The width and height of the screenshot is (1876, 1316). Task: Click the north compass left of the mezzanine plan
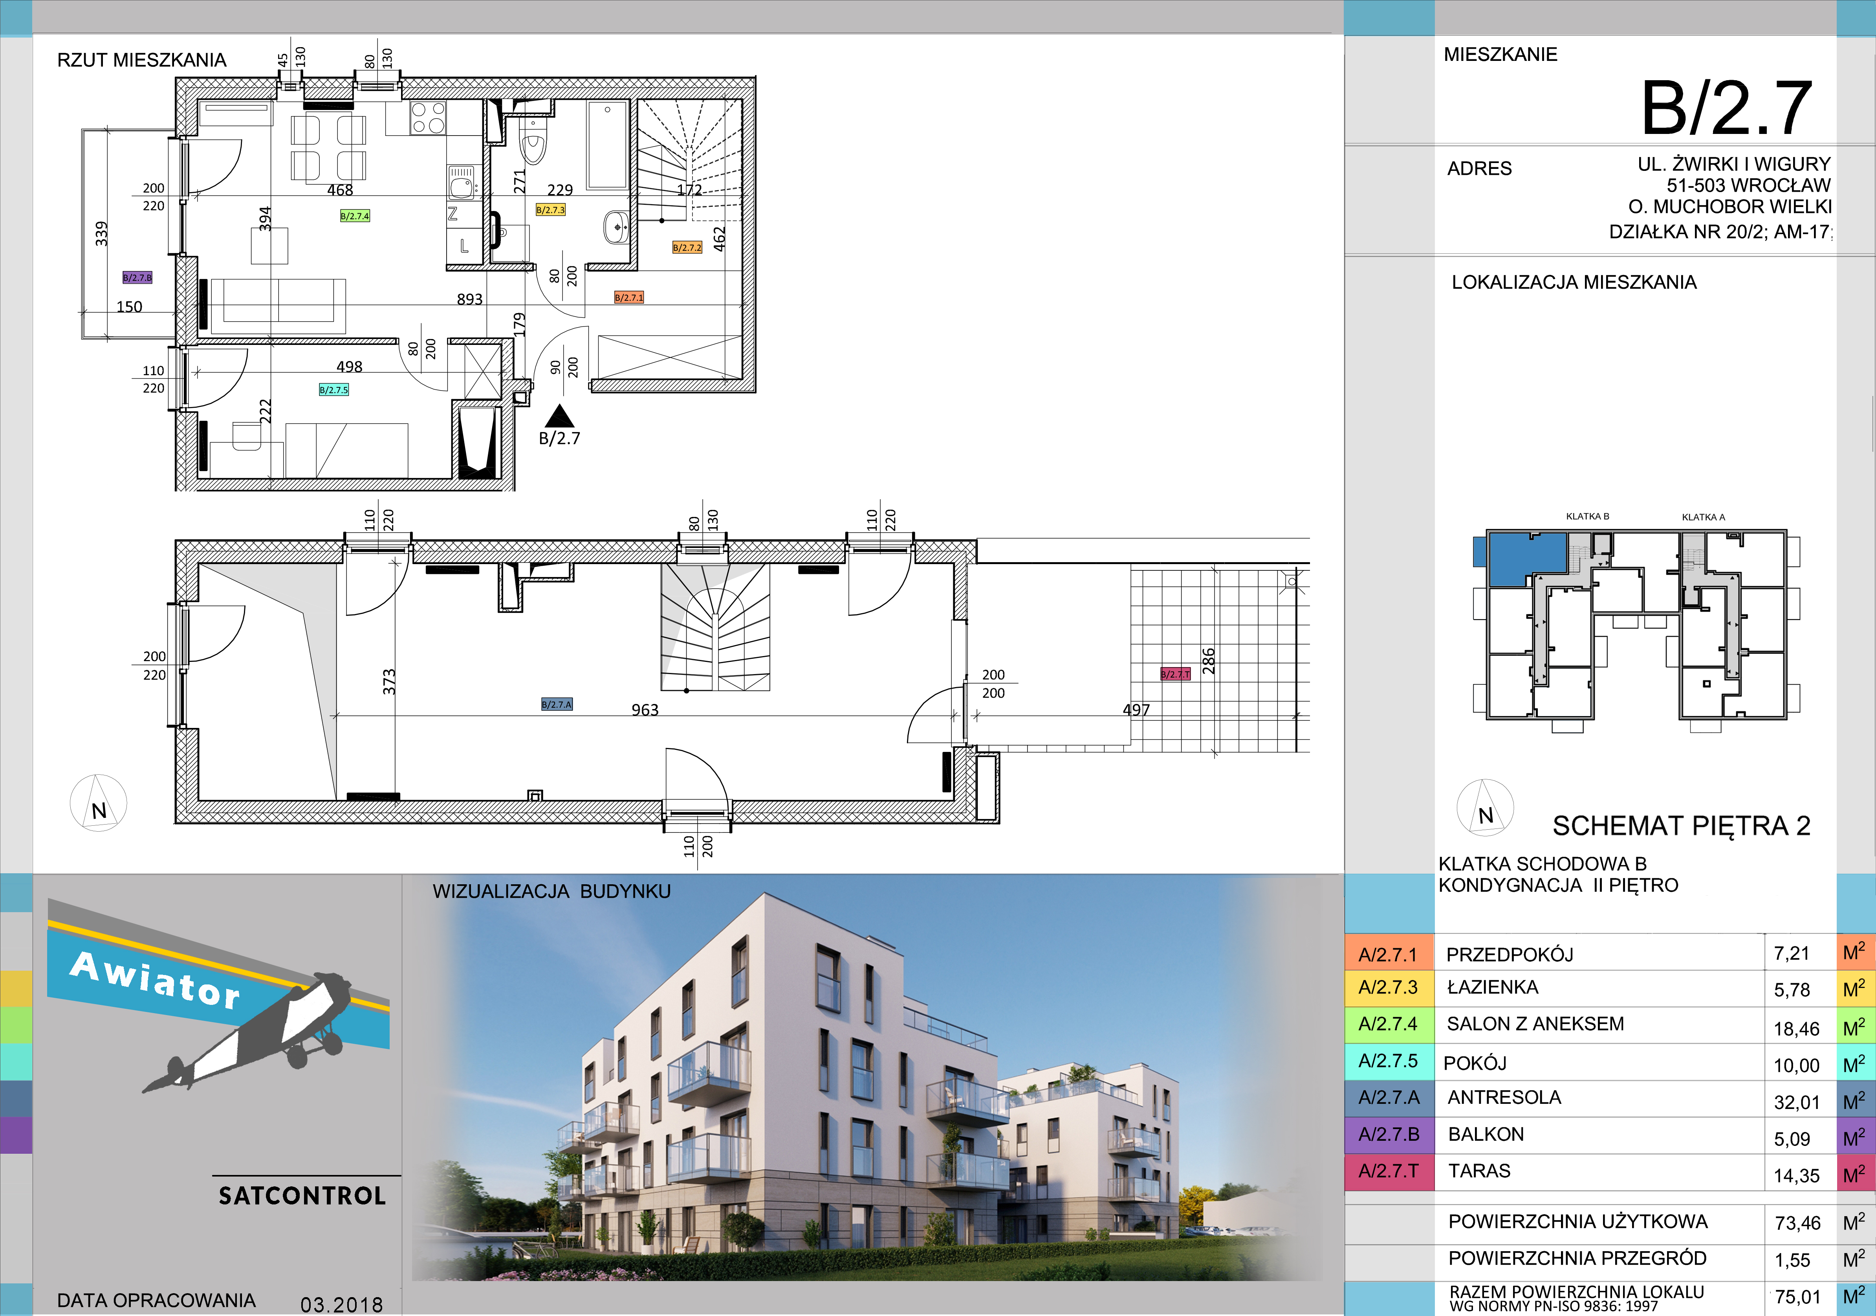(x=99, y=803)
